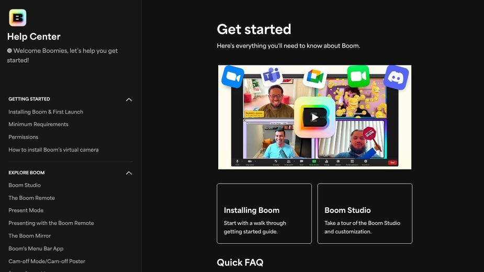The height and width of the screenshot is (272, 484).
Task: Open The Boom Mirror article
Action: 30,235
